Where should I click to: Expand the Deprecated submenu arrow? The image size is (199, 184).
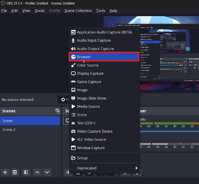point(136,168)
